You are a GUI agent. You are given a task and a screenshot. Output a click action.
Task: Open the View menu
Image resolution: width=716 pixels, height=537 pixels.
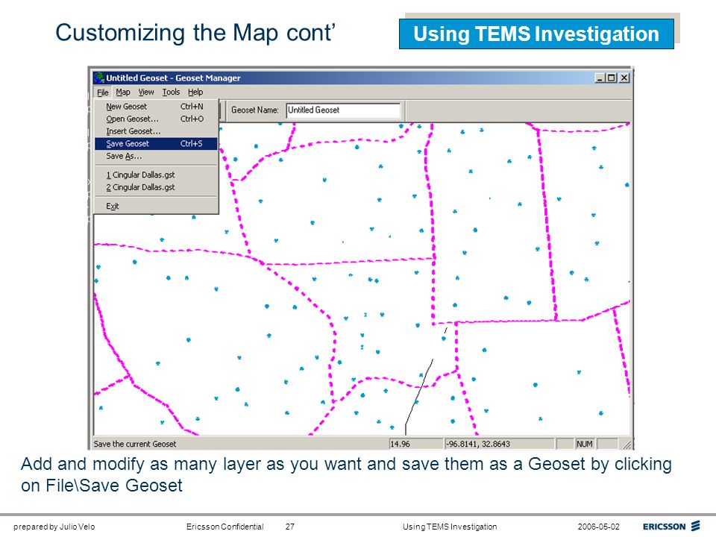[x=146, y=92]
